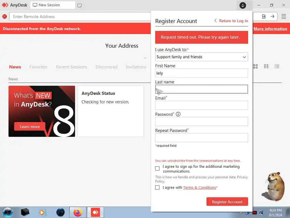Screen dimensions: 290x218
Task: Click Learn more on the news card
Action: [29, 127]
